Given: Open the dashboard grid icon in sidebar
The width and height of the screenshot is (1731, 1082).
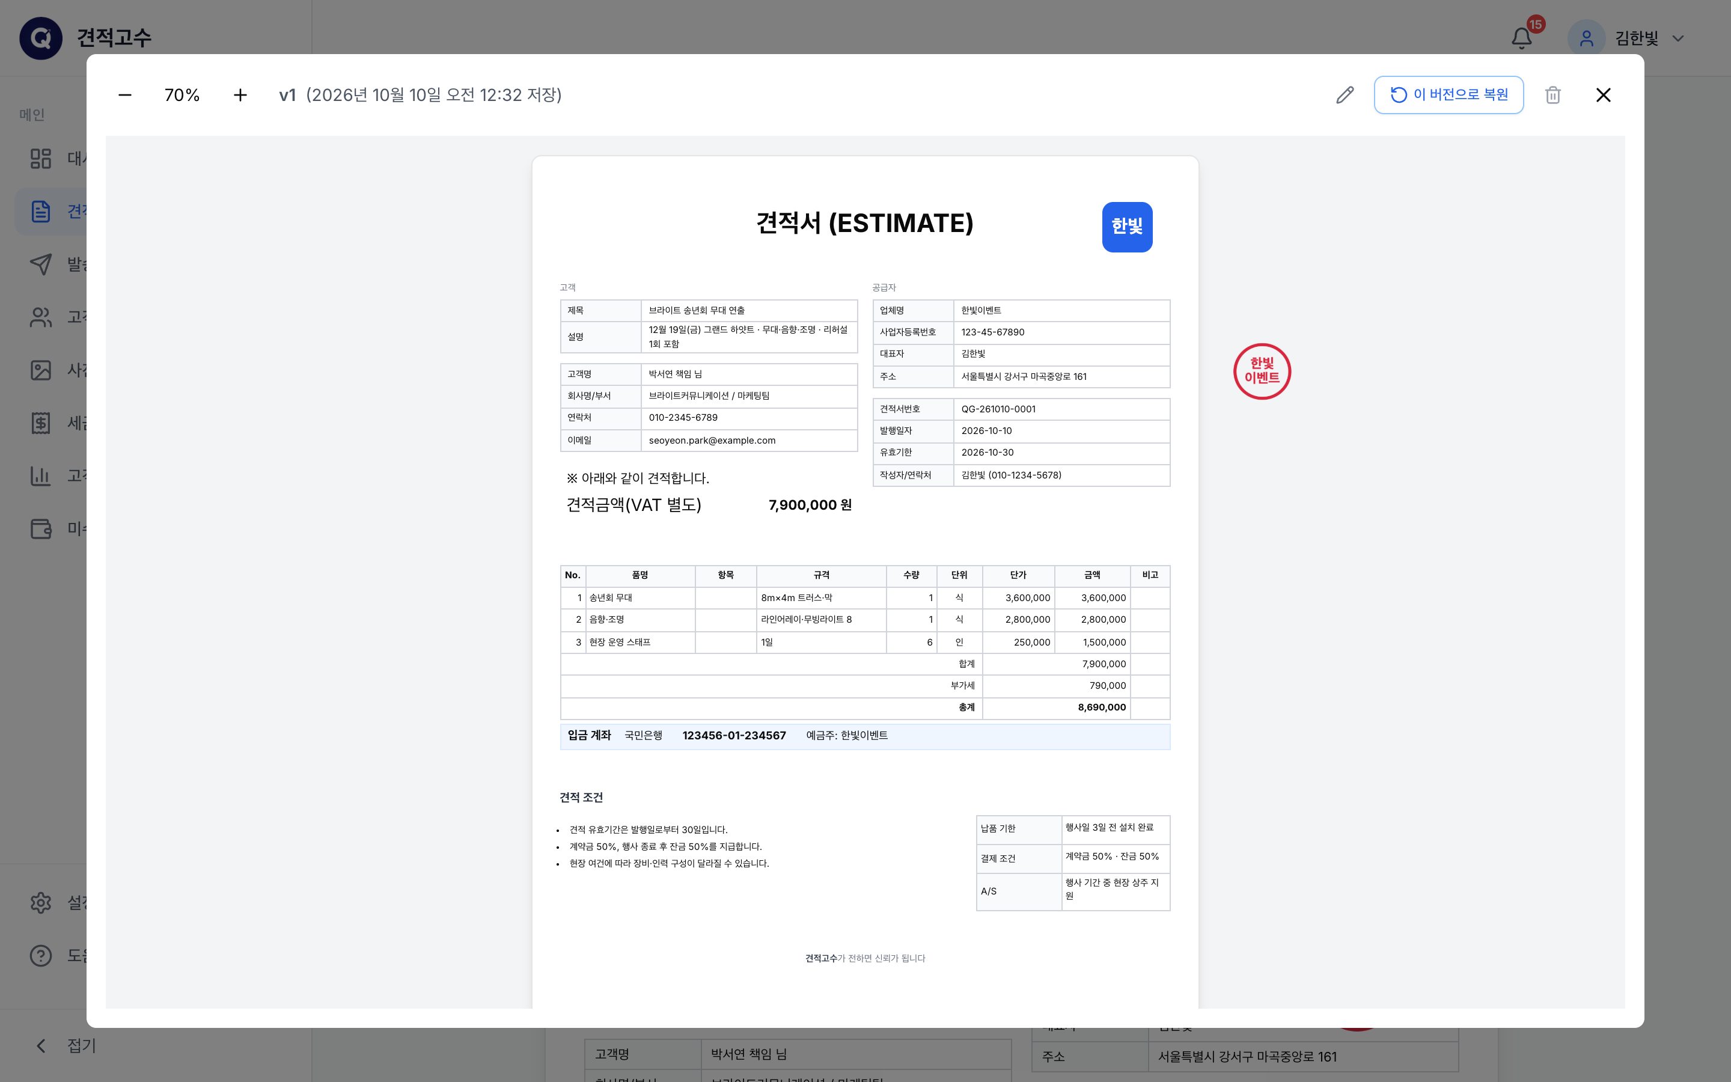Looking at the screenshot, I should pos(41,158).
